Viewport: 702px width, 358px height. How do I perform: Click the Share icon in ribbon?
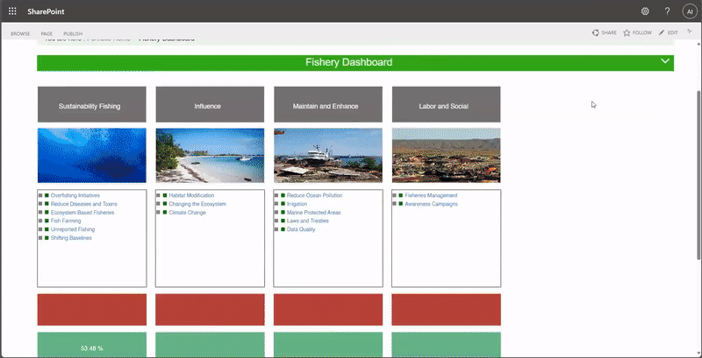(596, 32)
